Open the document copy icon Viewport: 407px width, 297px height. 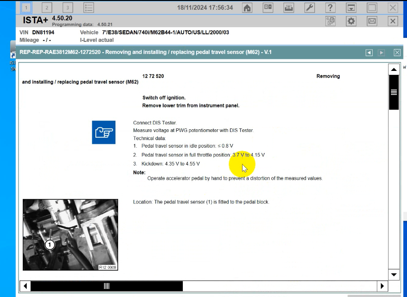click(x=330, y=21)
